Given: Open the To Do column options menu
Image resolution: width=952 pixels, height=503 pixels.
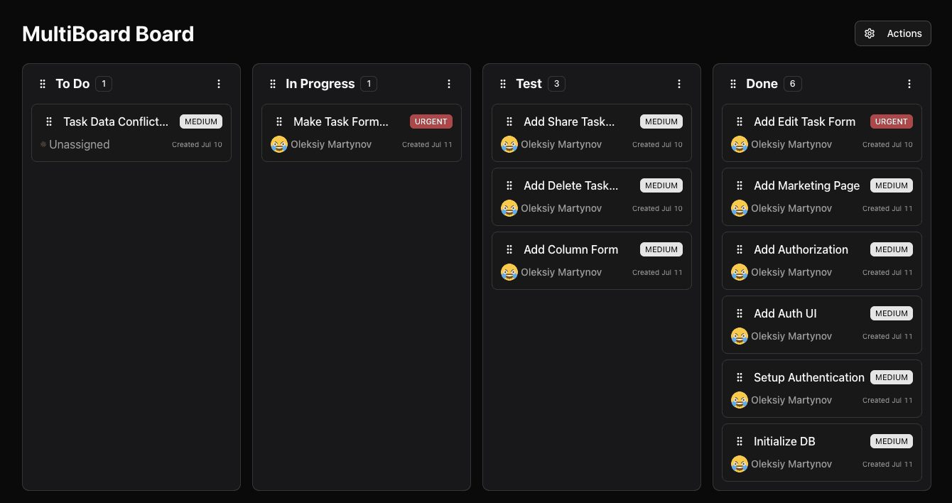Looking at the screenshot, I should tap(219, 83).
